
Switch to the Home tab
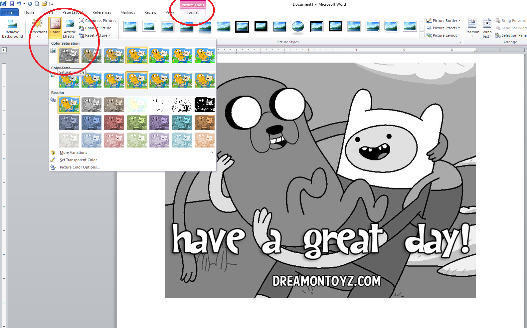click(29, 12)
